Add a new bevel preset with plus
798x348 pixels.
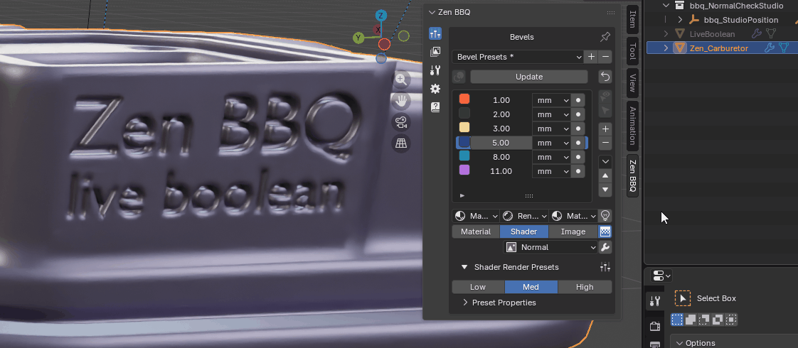(591, 57)
